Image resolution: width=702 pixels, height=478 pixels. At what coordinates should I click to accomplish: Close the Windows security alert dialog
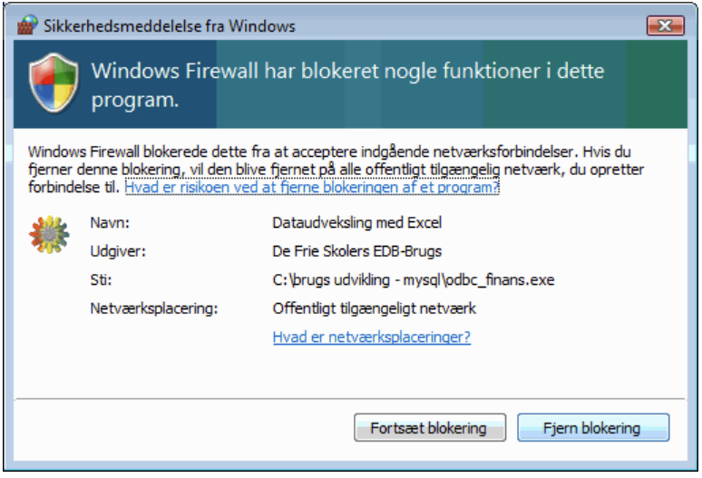click(x=666, y=25)
